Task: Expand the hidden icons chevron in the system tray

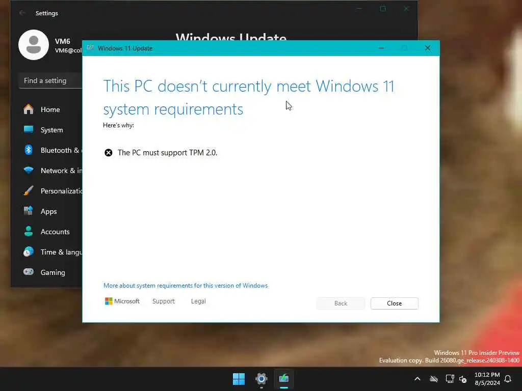Action: [x=417, y=379]
